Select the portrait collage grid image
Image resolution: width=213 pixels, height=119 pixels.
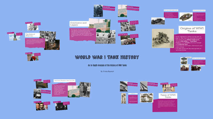pos(48,36)
